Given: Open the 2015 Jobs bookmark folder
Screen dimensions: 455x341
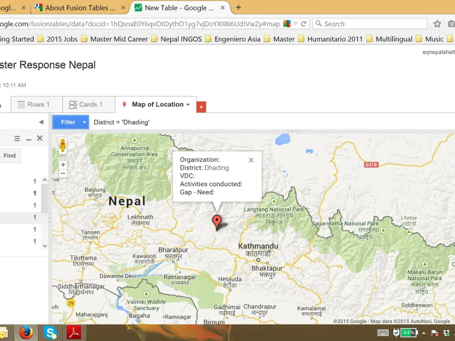Looking at the screenshot, I should click(58, 39).
